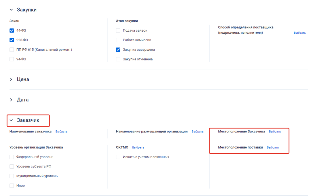The width and height of the screenshot is (312, 196).
Task: Click Выбрать for Местоположение поставки
Action: [x=273, y=147]
